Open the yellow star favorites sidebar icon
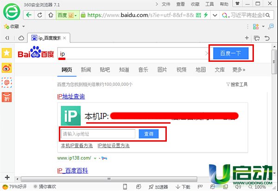278x191 pixels. tap(7, 53)
